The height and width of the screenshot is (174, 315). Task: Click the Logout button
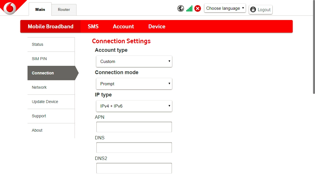tap(260, 10)
